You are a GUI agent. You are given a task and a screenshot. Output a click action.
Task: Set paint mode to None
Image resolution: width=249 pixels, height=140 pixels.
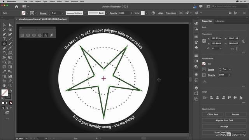tap(11, 103)
